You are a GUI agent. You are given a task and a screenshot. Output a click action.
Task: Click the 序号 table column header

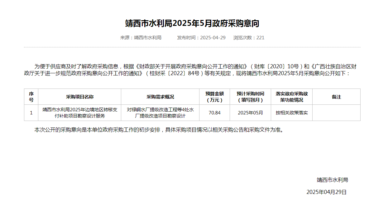click(x=31, y=97)
